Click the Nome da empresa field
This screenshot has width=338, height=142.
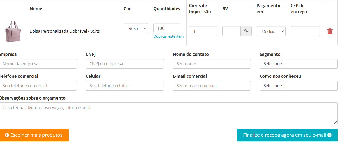[x=38, y=64]
